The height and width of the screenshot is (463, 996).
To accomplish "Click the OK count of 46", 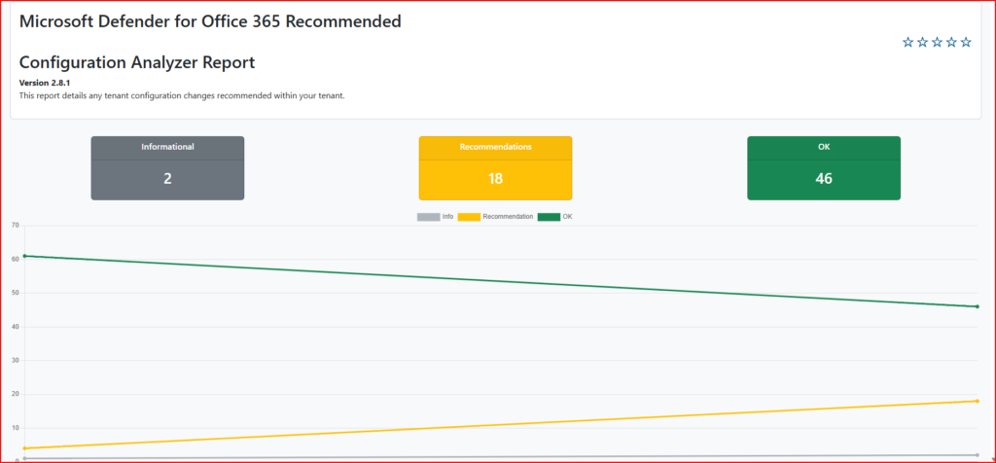I will point(823,179).
